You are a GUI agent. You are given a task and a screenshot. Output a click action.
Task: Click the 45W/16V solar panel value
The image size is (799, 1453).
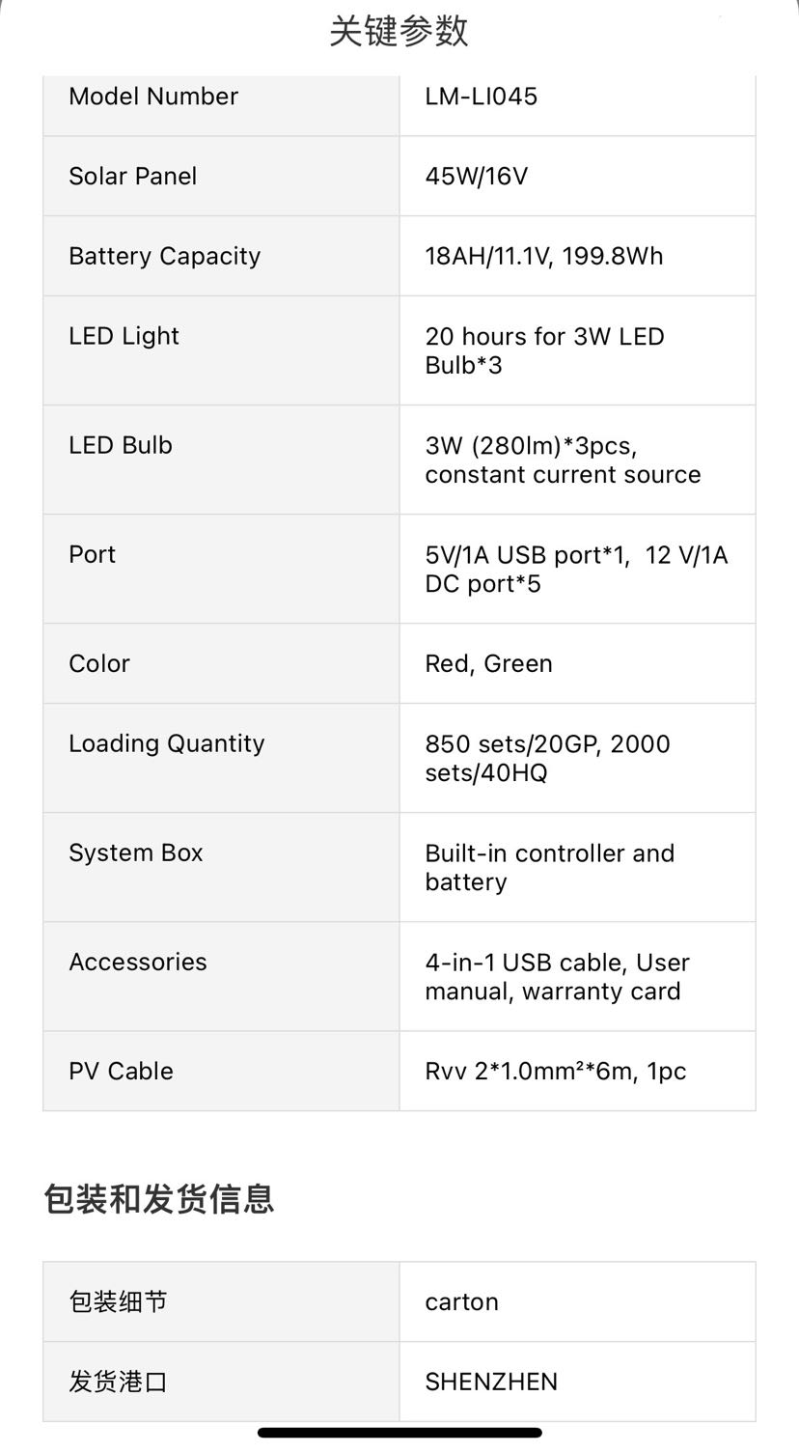(476, 177)
